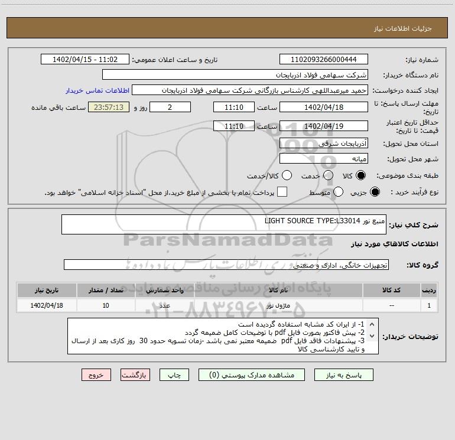
Task: Select the کالا radio button
Action: (360, 175)
